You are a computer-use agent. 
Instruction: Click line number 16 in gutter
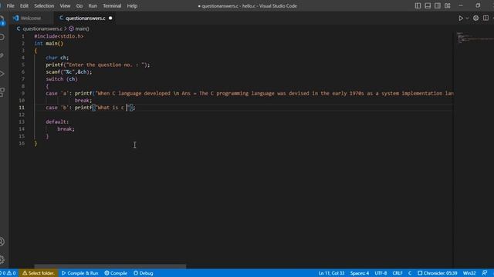coord(22,143)
